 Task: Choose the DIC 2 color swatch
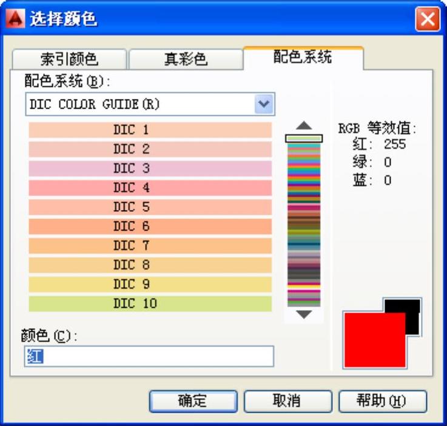click(150, 149)
